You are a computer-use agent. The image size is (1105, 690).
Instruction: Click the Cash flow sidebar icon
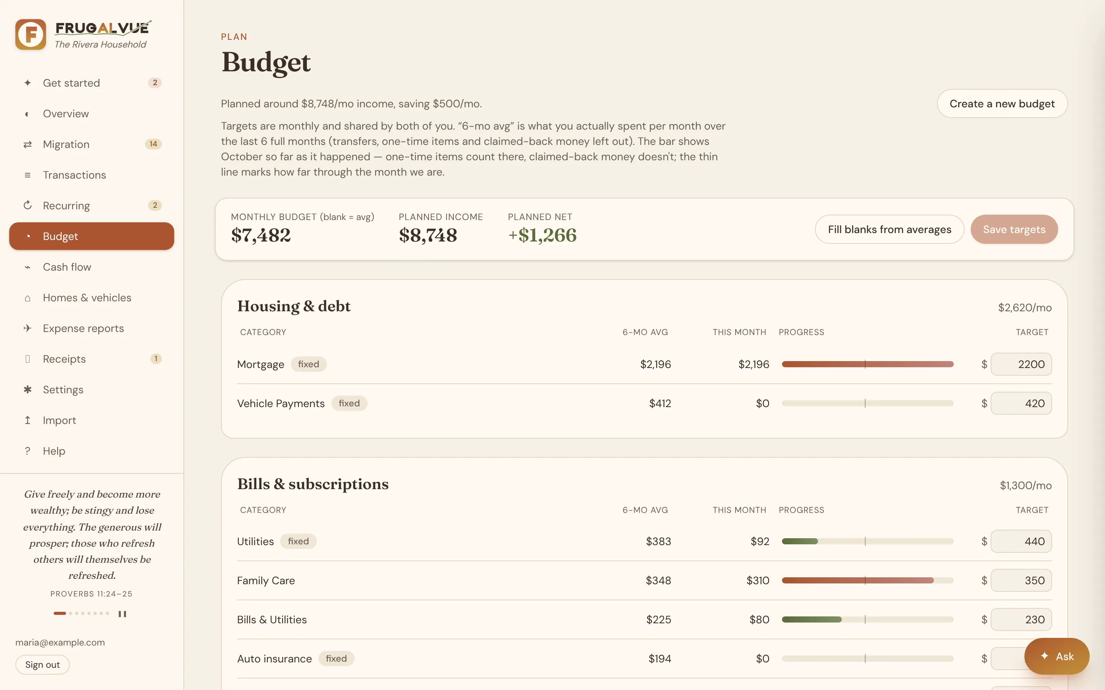tap(27, 267)
